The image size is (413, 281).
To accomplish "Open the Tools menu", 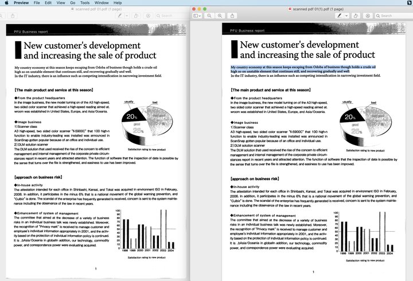I will (x=85, y=3).
